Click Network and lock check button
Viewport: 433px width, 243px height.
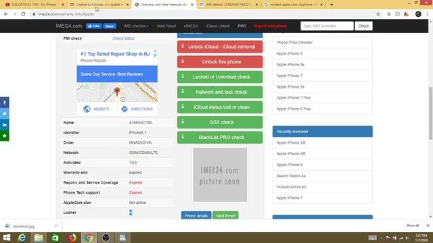tap(220, 92)
